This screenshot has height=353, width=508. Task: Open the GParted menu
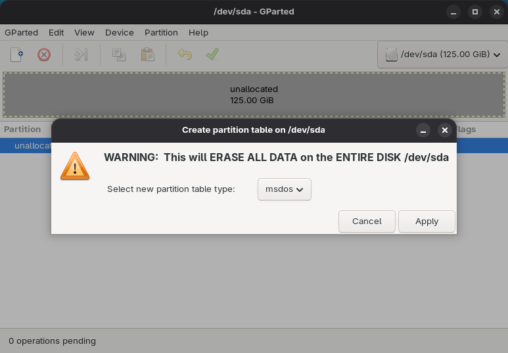tap(21, 32)
